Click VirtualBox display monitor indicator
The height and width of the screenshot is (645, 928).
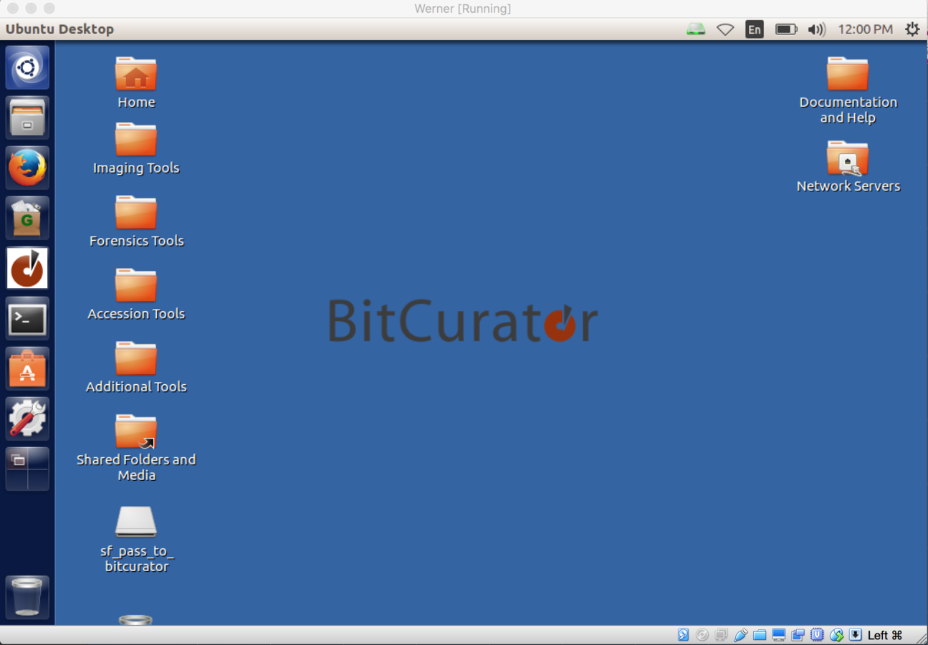[x=779, y=635]
